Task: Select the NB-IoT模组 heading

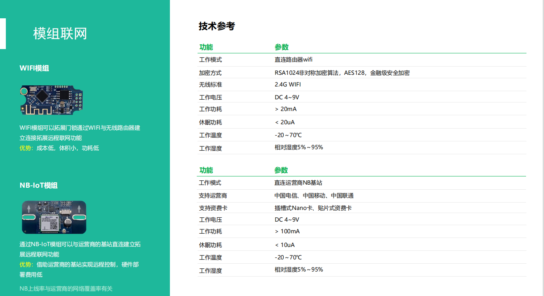Action: point(39,185)
